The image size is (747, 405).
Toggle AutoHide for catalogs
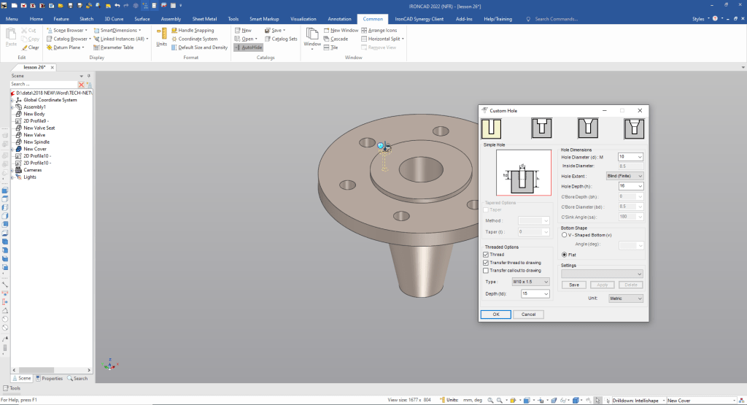(x=248, y=47)
